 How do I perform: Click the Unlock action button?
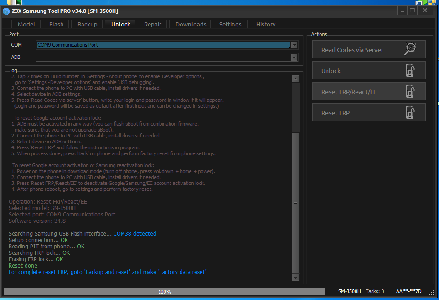369,70
